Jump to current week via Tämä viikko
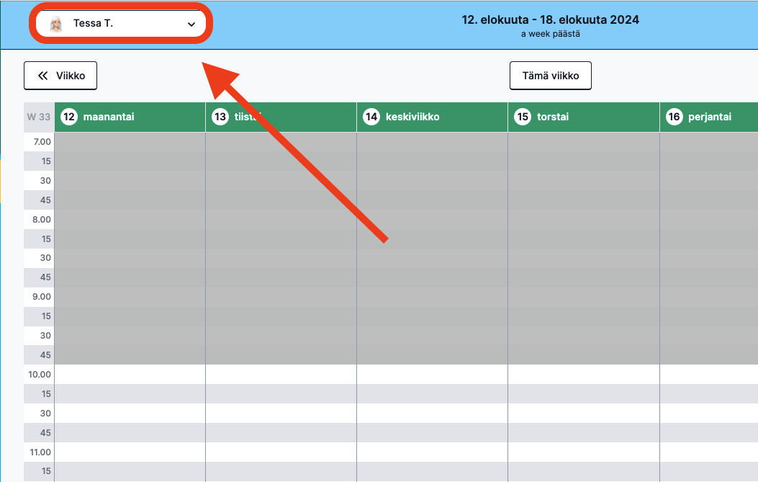The width and height of the screenshot is (758, 482). (x=551, y=76)
